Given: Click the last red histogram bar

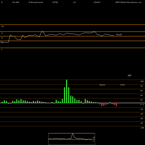Looking at the screenshot, I should tap(116, 104).
